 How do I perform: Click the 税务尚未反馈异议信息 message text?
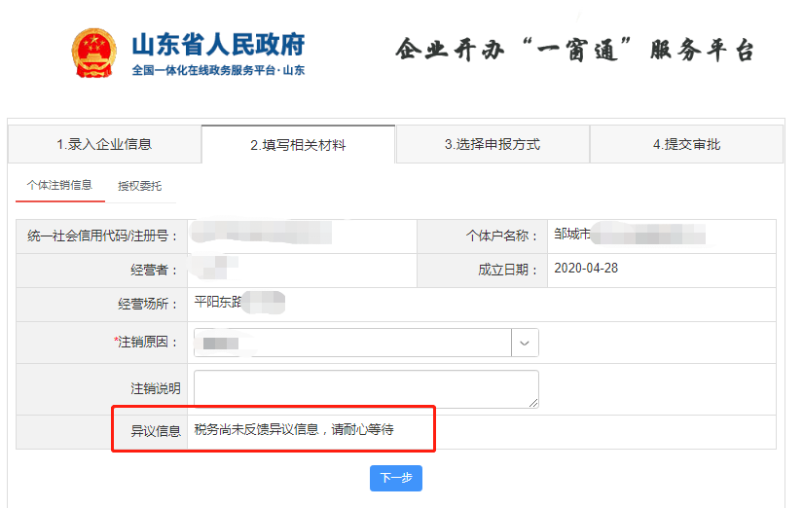tap(293, 429)
